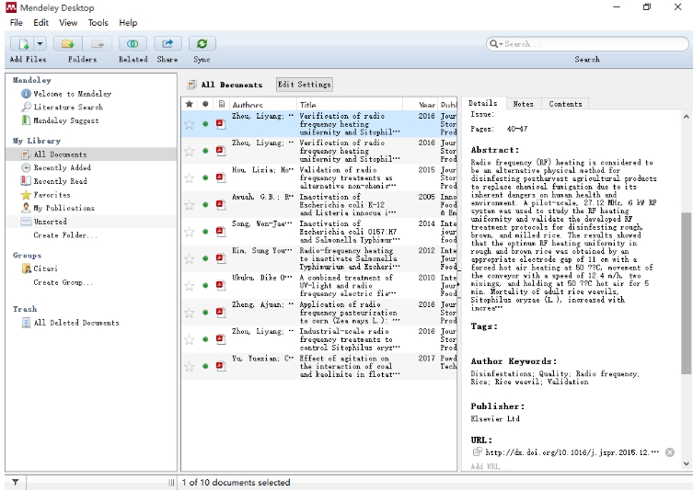Toggle read status dot for Yu, Yuexian row
Image resolution: width=693 pixels, height=491 pixels.
click(205, 366)
